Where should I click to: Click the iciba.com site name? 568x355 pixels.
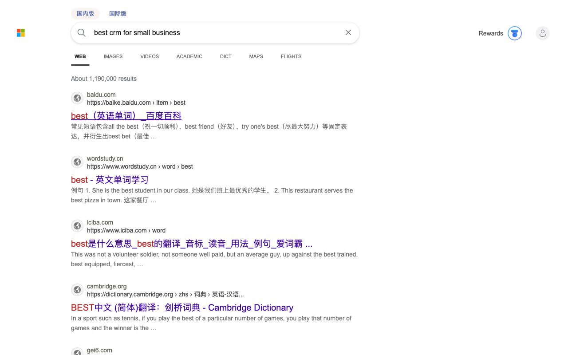point(100,222)
